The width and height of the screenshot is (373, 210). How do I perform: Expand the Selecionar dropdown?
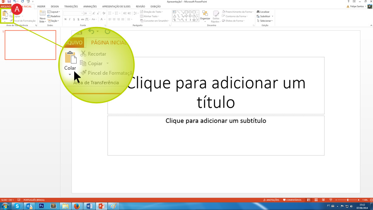pos(265,21)
